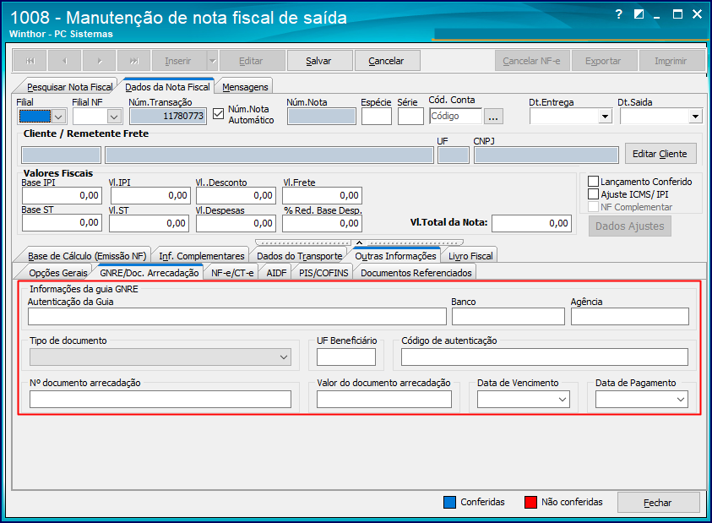Focus the Vl.Frete value field

click(322, 195)
